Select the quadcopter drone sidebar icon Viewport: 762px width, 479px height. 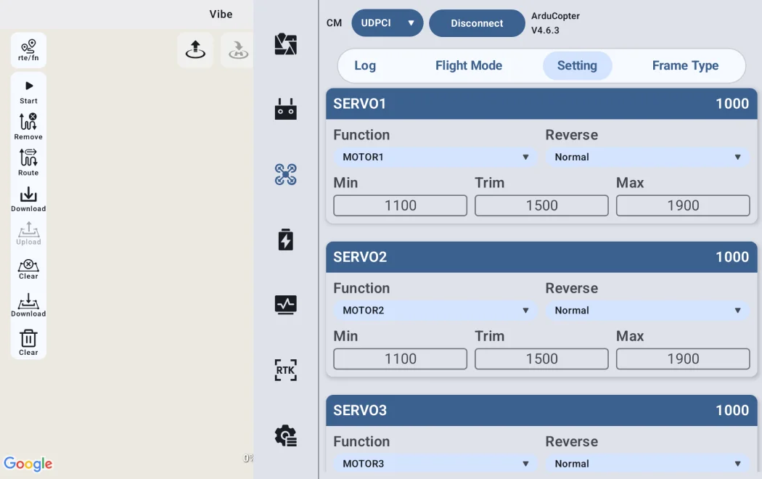286,174
